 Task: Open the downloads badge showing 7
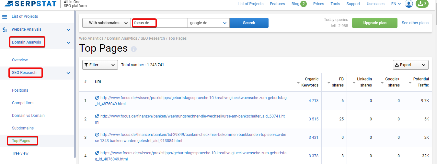tap(422, 4)
